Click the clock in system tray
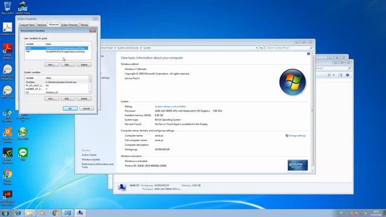Screen dimensions: 386x217 (x=376, y=213)
